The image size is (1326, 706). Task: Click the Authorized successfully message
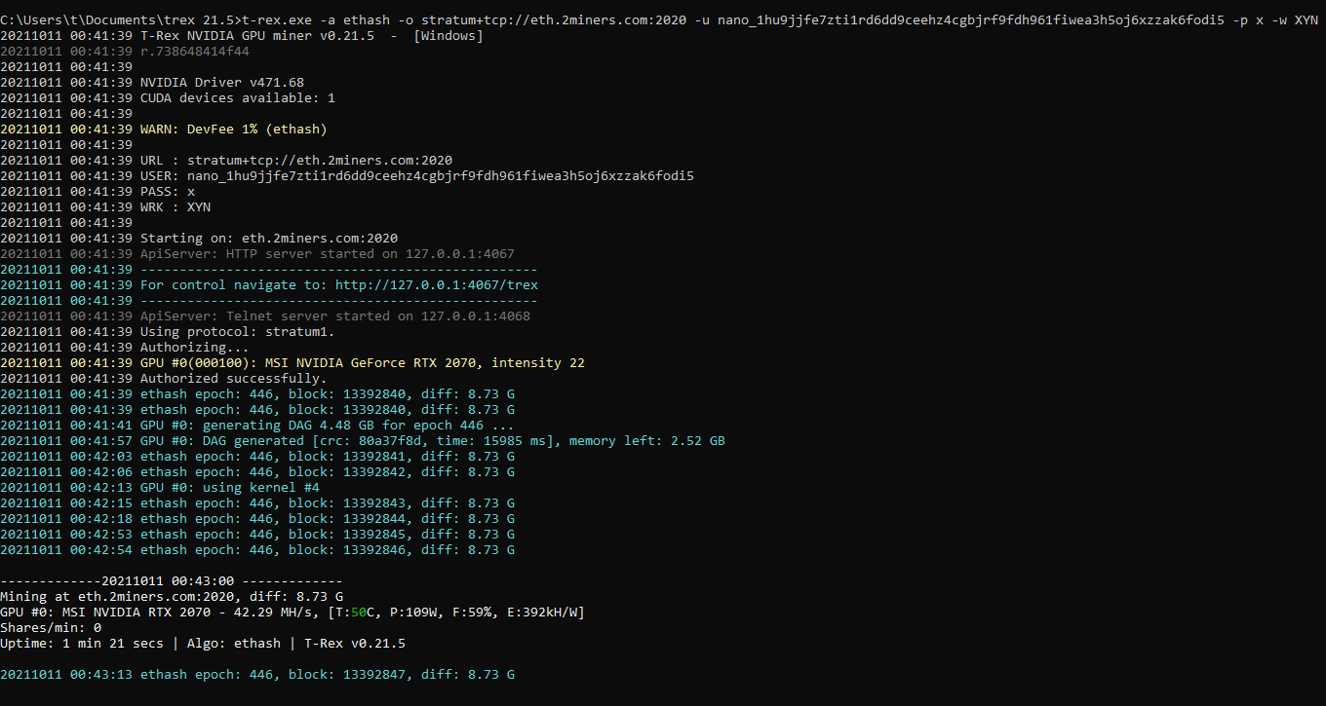coord(233,379)
